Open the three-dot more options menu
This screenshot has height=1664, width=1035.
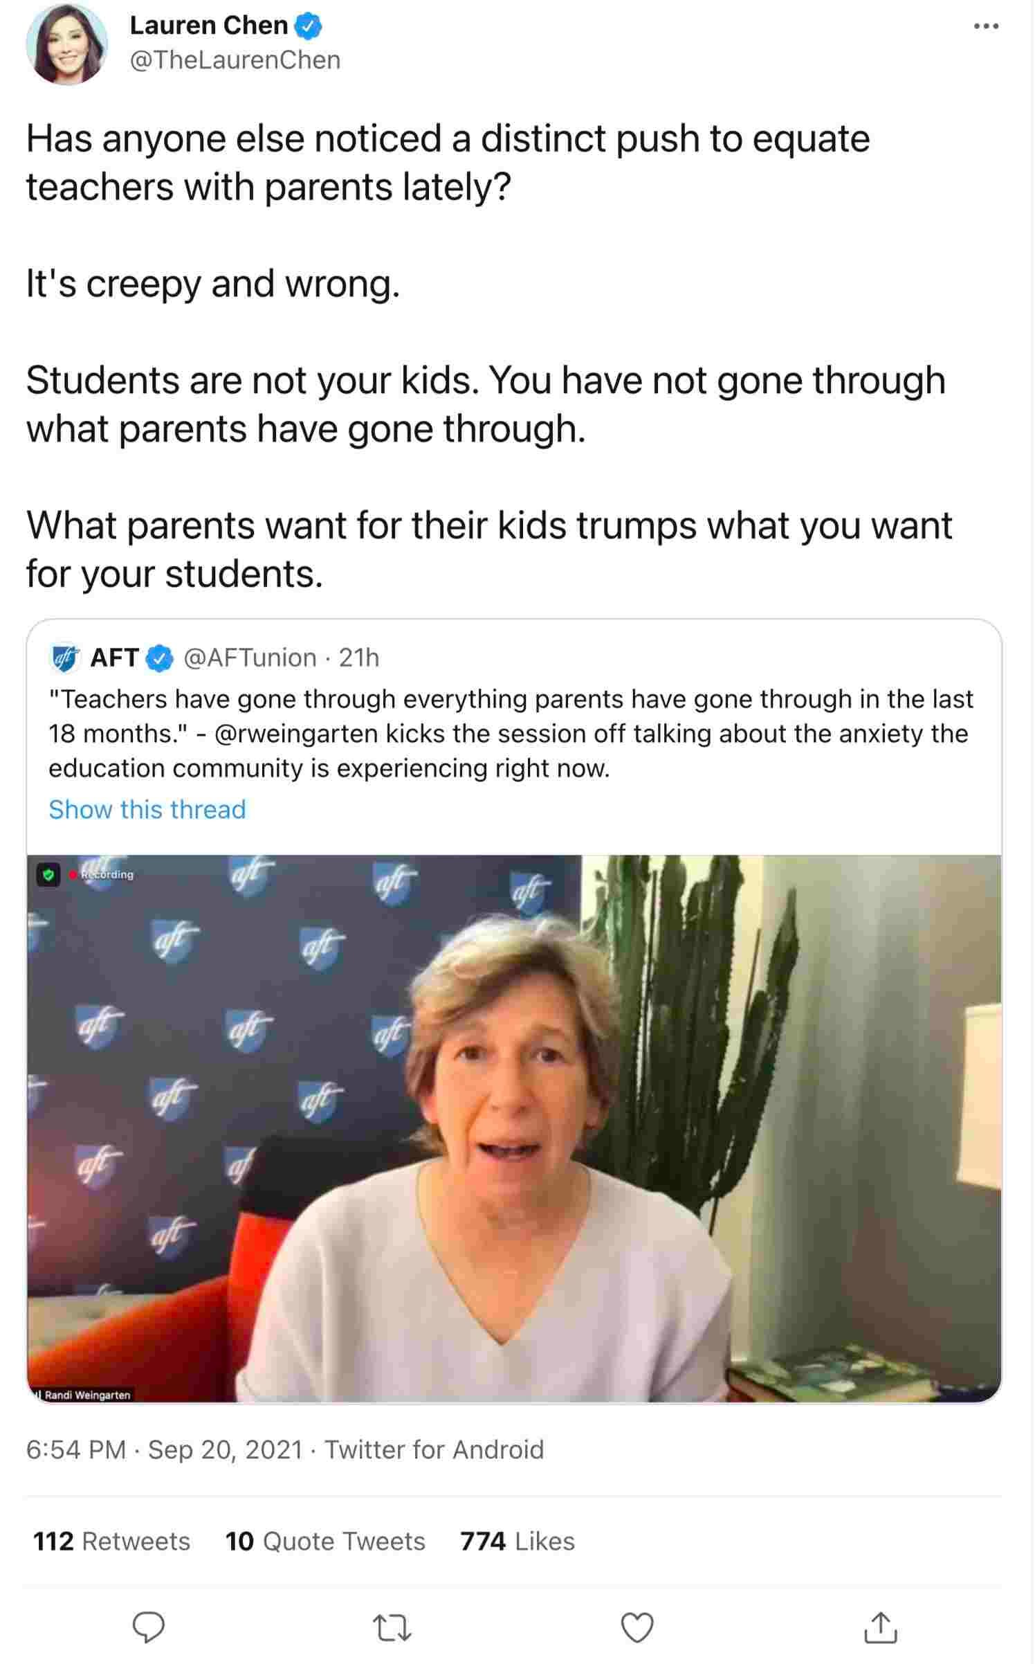(x=985, y=26)
